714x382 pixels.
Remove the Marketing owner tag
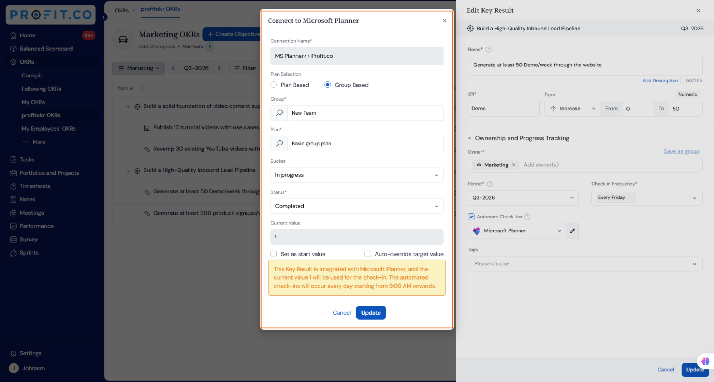(514, 165)
